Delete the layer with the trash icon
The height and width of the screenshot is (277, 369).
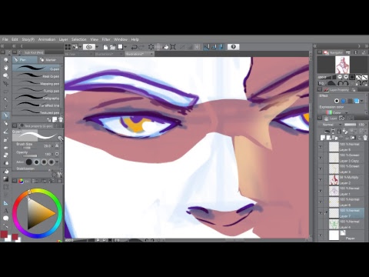365,138
